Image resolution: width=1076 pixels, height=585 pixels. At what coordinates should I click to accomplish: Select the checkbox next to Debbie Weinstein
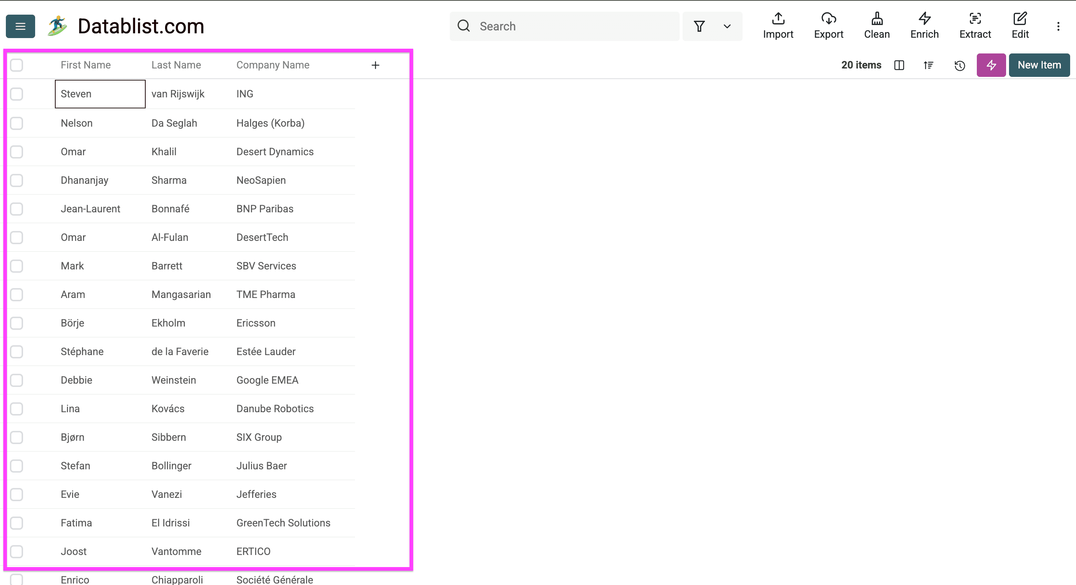click(16, 380)
